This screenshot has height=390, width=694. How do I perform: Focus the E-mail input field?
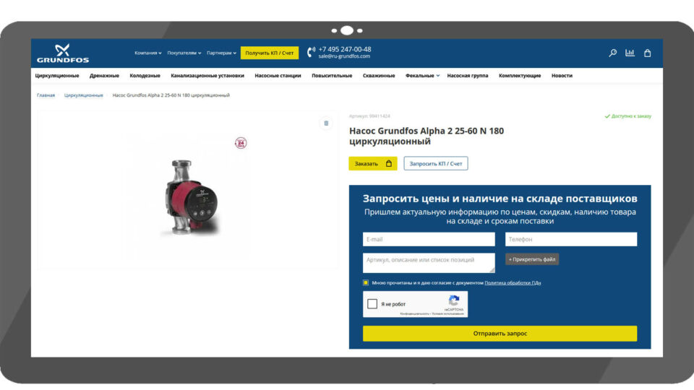pos(429,239)
